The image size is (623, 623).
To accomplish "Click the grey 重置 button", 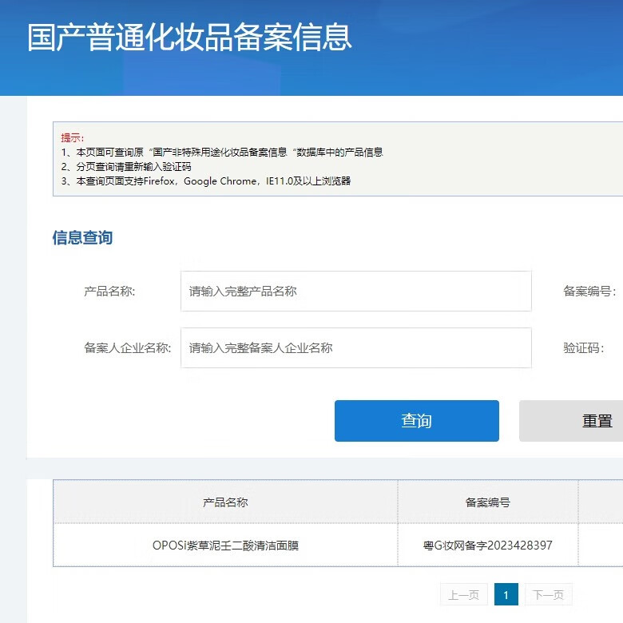I will [x=571, y=421].
